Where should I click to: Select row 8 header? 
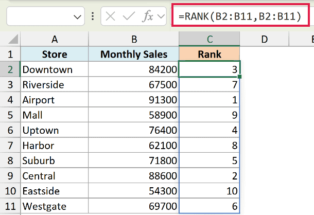click(x=10, y=160)
